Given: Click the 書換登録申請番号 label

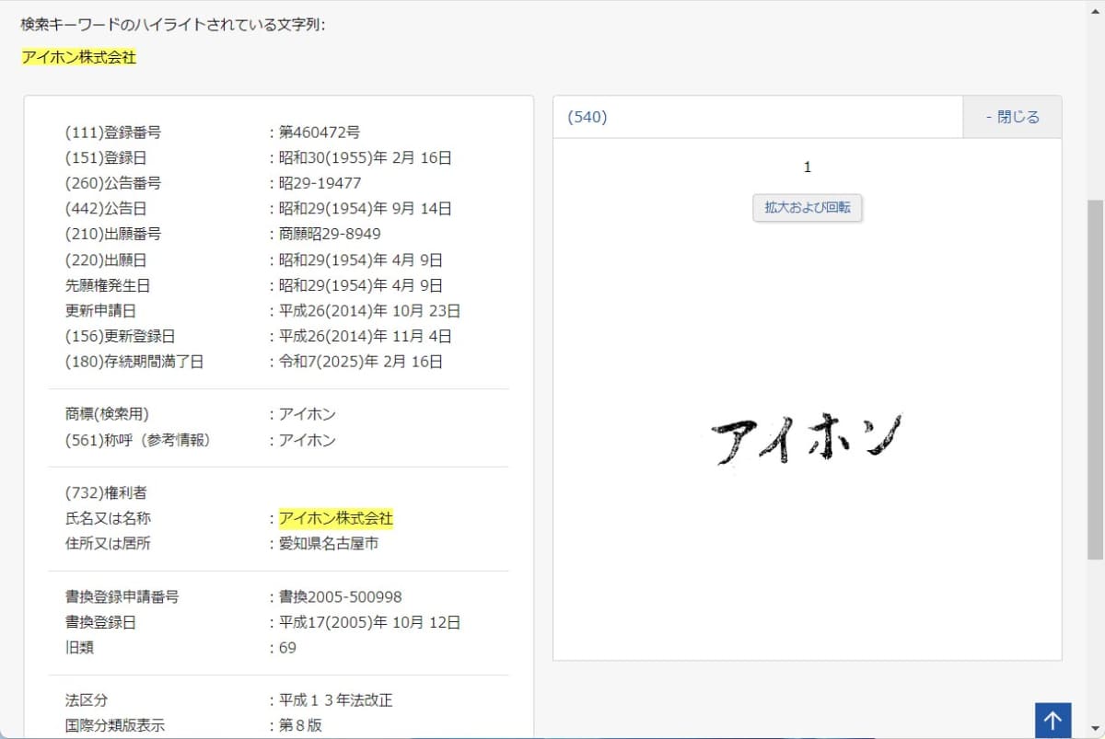Looking at the screenshot, I should (122, 596).
